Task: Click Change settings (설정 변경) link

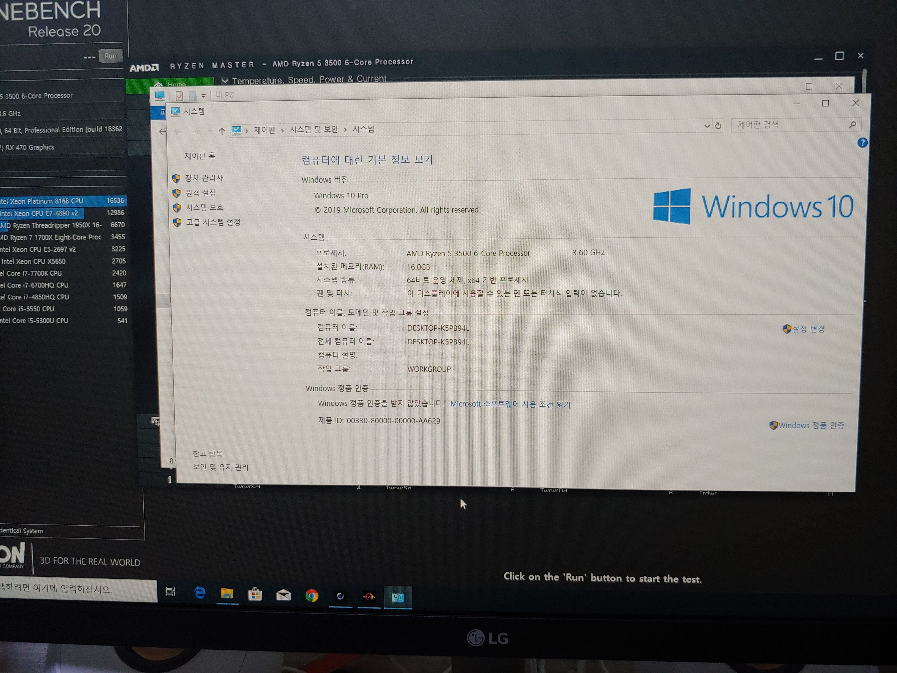Action: coord(808,329)
